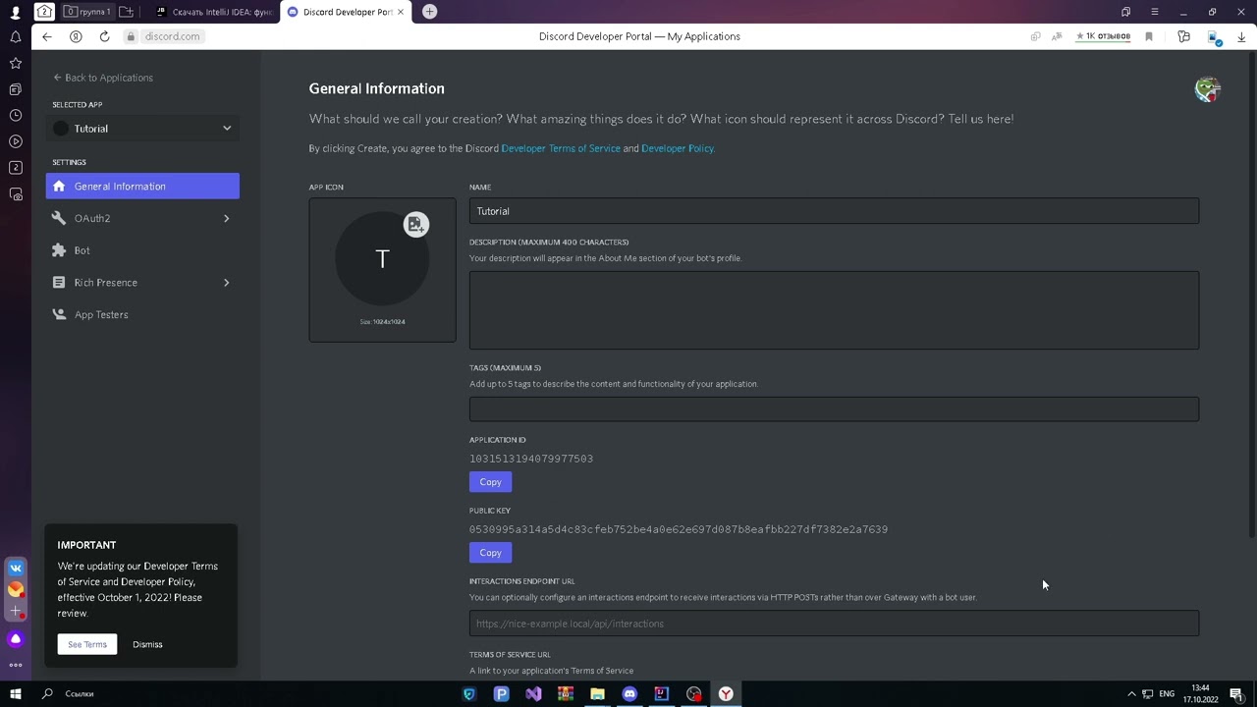Bookmark this page
1257x707 pixels.
click(1149, 36)
